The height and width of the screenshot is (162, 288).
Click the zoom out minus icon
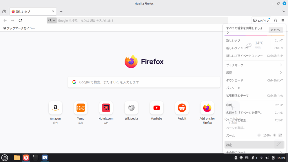coord(259,135)
